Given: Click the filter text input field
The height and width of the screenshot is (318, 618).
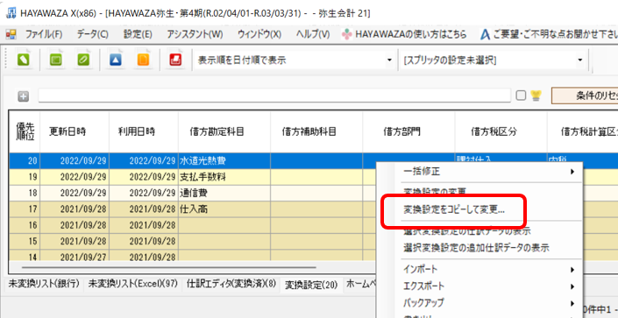Looking at the screenshot, I should pos(274,95).
